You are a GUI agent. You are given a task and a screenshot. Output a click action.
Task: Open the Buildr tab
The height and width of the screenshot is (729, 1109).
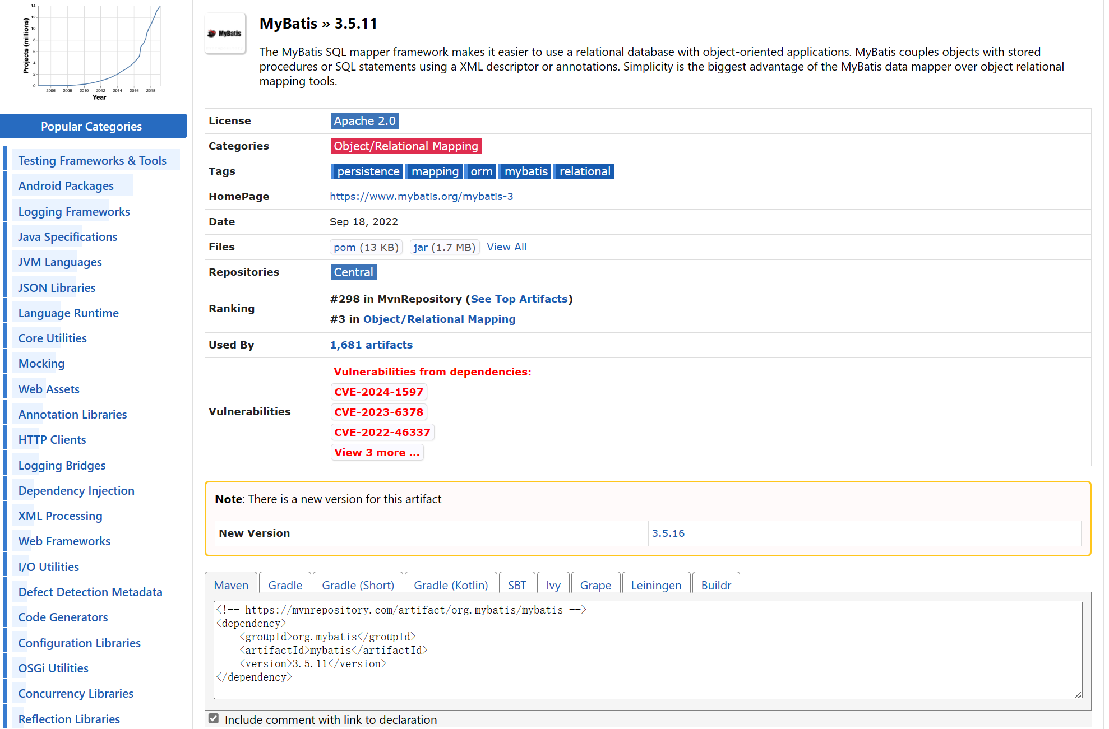click(x=716, y=585)
